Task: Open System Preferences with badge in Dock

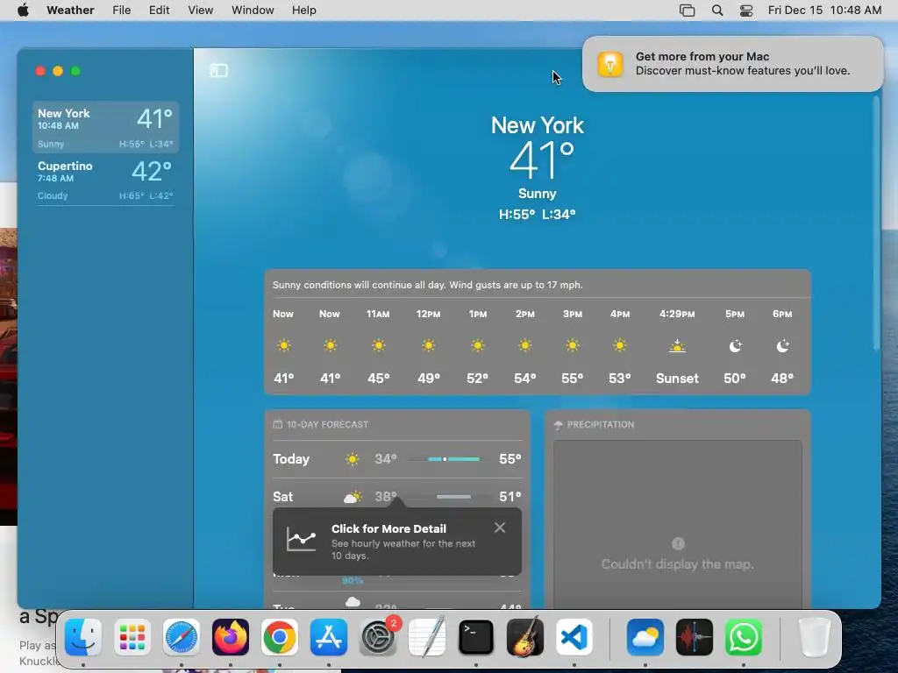Action: coord(378,637)
